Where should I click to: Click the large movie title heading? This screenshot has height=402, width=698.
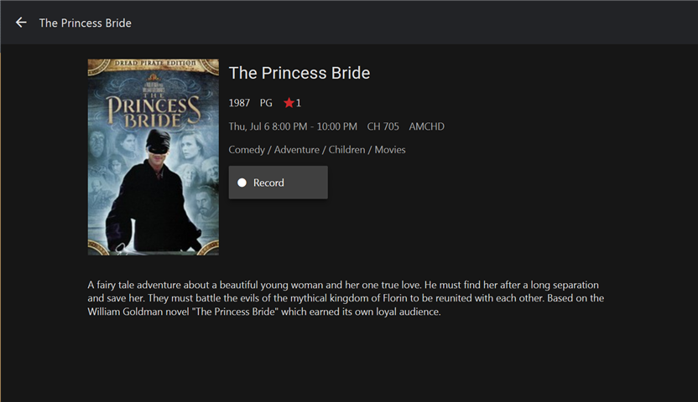point(300,73)
